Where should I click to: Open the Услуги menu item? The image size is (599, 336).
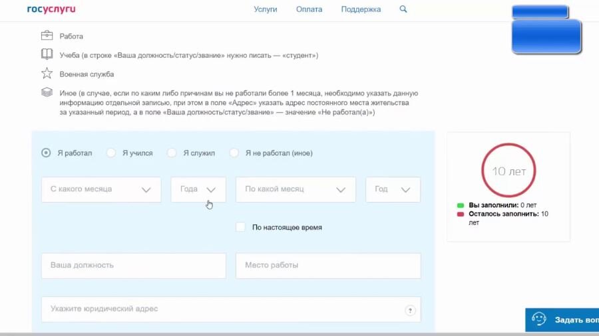tap(266, 9)
